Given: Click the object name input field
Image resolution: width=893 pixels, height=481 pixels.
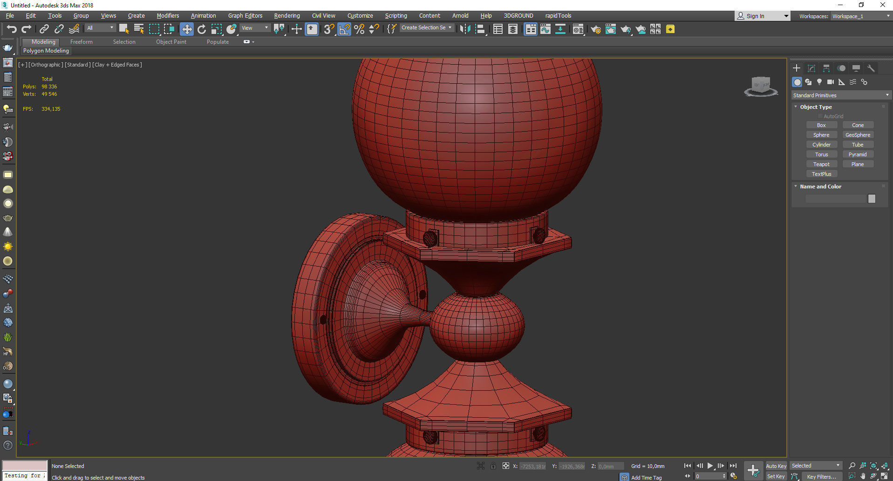Looking at the screenshot, I should tap(835, 199).
